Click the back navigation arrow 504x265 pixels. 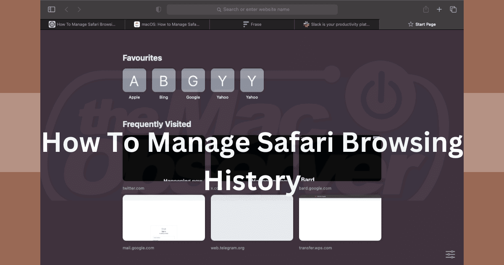click(x=66, y=9)
